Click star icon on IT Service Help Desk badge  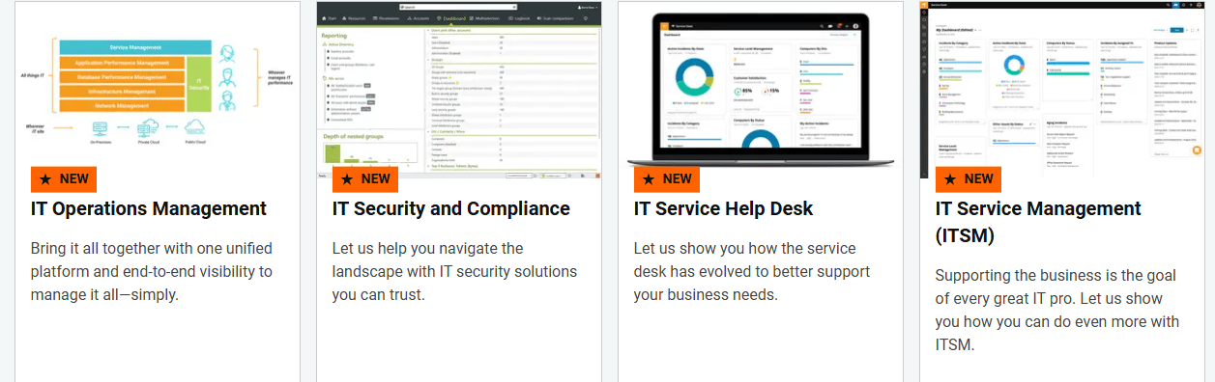[x=648, y=178]
